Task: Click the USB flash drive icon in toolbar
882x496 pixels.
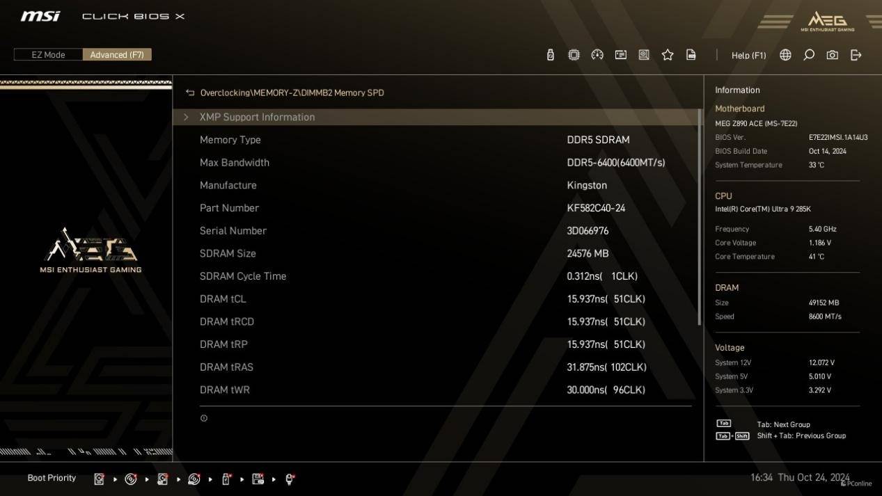Action: point(550,55)
